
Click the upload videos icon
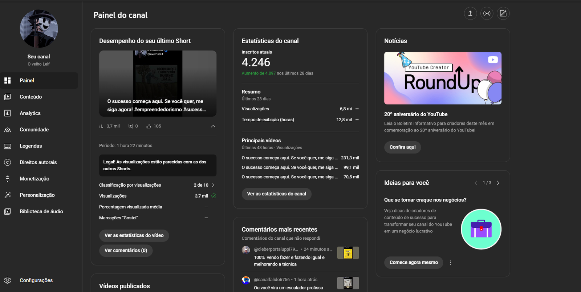[x=470, y=13]
